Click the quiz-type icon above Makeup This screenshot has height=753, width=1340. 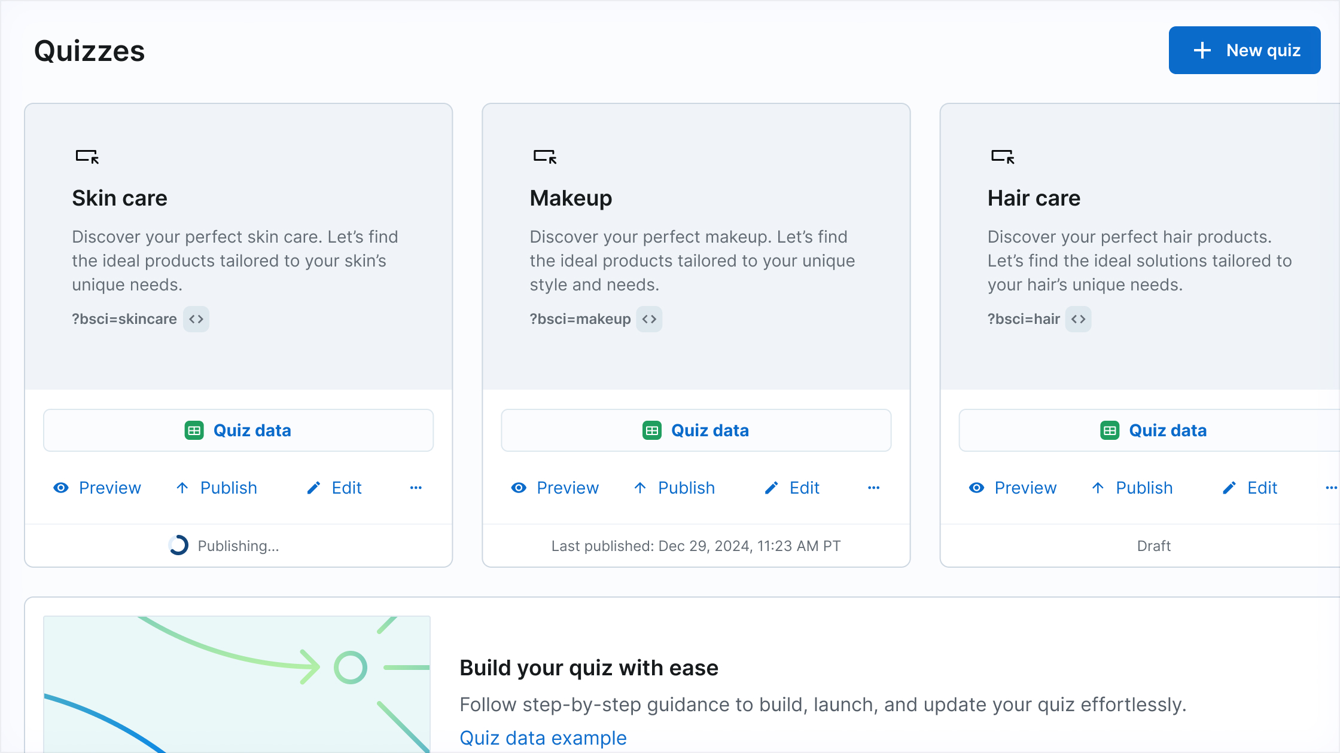[545, 157]
